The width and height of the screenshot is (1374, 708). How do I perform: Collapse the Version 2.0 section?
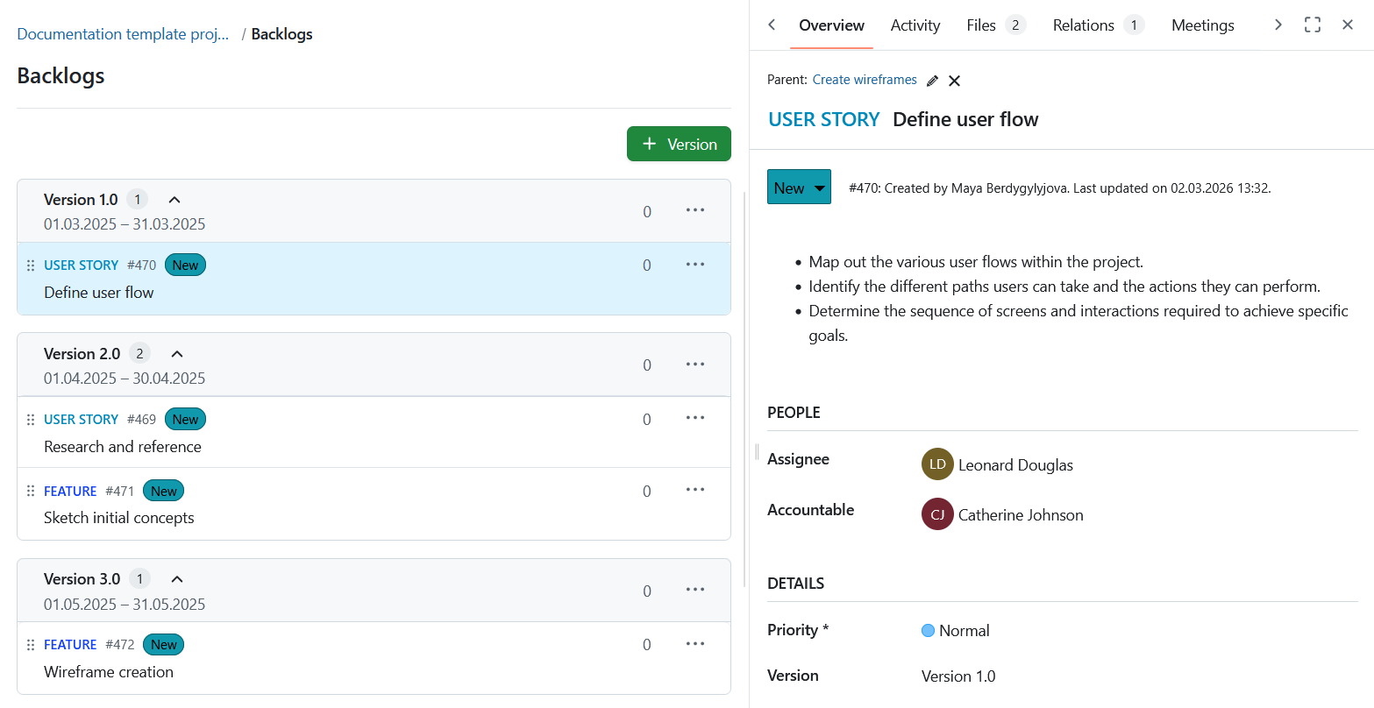coord(176,352)
